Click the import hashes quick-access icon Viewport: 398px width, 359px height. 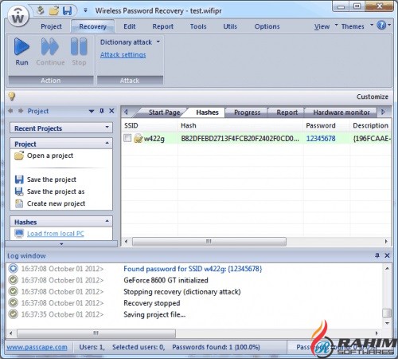[41, 10]
